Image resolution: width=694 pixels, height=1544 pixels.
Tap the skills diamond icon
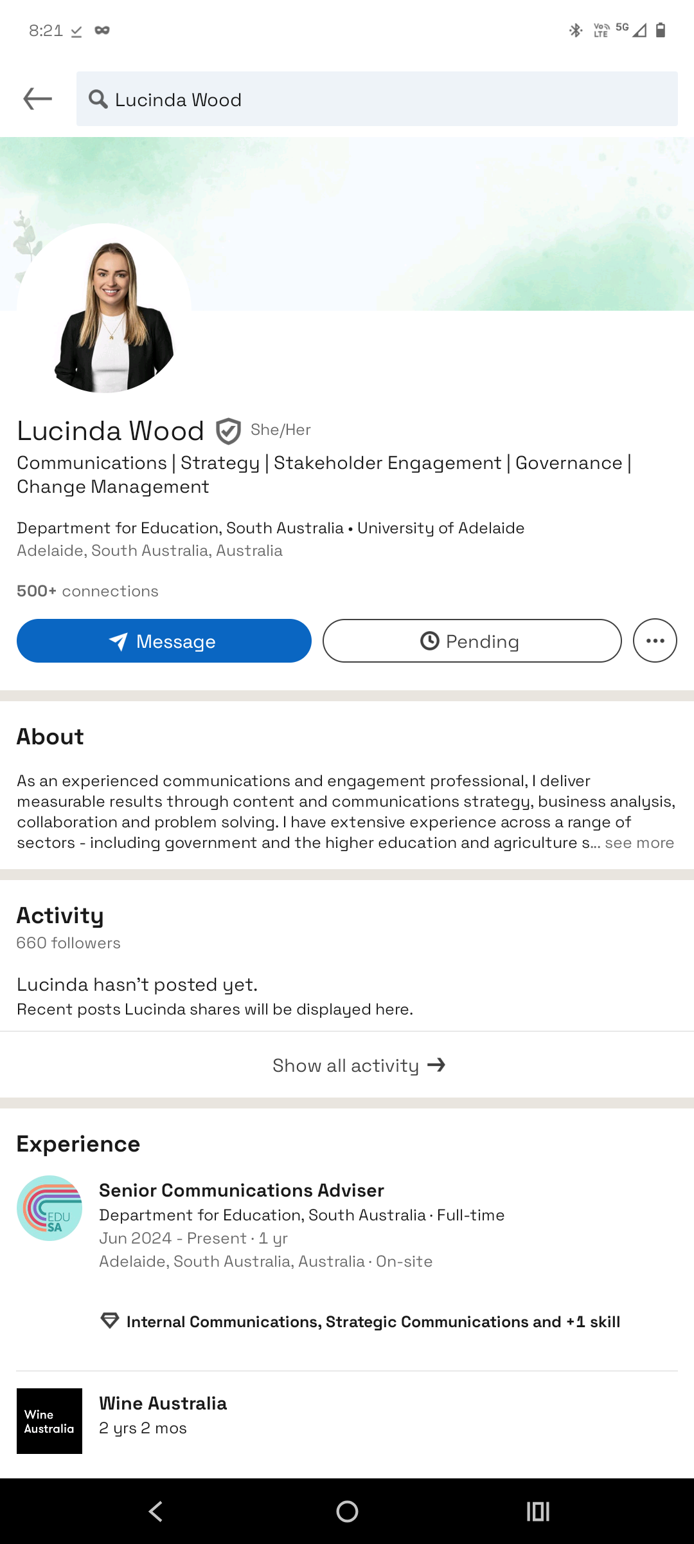(110, 1321)
